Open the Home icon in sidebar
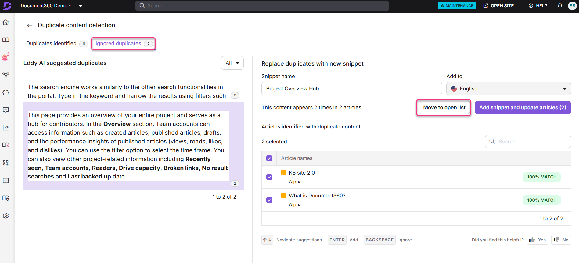This screenshot has width=579, height=263. pyautogui.click(x=6, y=22)
